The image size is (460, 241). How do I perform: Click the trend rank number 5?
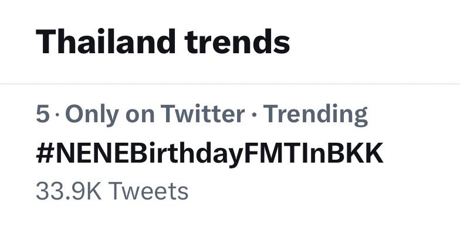42,115
